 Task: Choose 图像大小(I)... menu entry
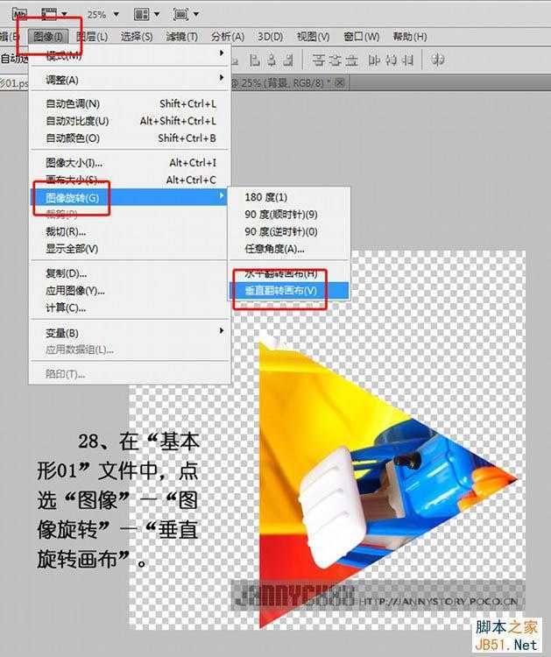pyautogui.click(x=130, y=163)
